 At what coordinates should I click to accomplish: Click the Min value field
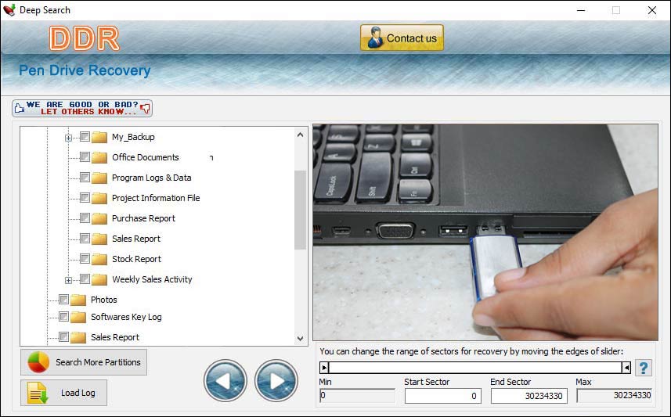357,395
